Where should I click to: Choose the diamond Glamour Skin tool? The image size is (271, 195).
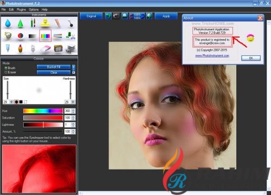[x=8, y=36]
